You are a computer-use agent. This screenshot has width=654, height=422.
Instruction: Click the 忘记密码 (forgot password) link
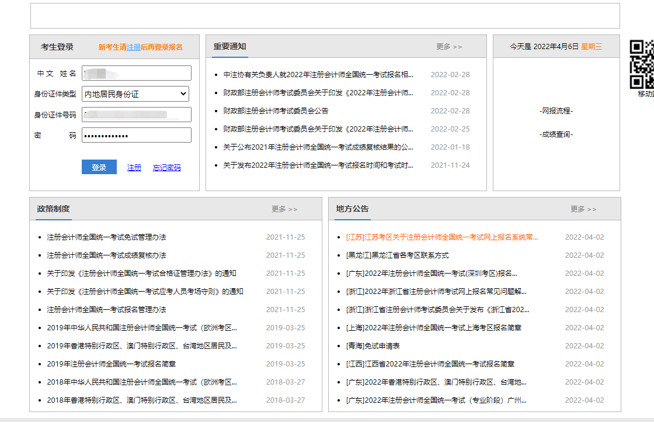[166, 167]
